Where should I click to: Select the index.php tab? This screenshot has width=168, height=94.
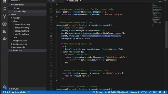pos(74,1)
